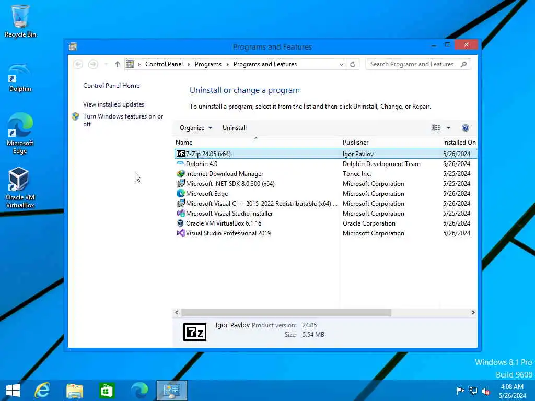Image resolution: width=535 pixels, height=401 pixels.
Task: Open the recent locations dropdown arrow
Action: [106, 64]
